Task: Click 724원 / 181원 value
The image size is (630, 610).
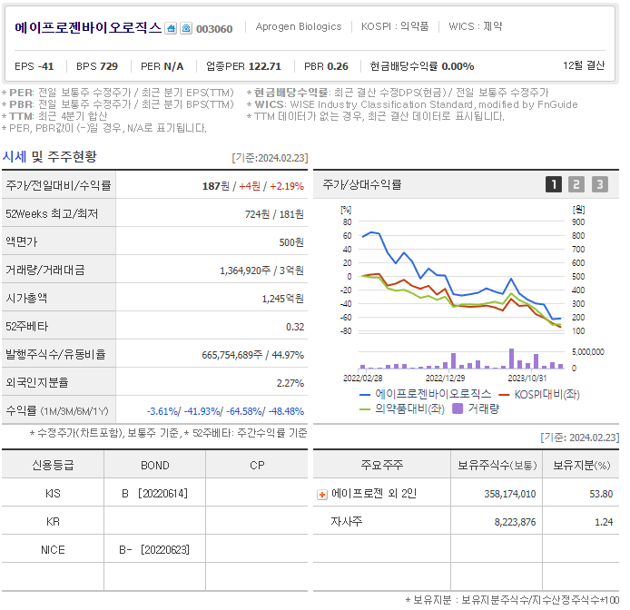Action: [x=274, y=214]
